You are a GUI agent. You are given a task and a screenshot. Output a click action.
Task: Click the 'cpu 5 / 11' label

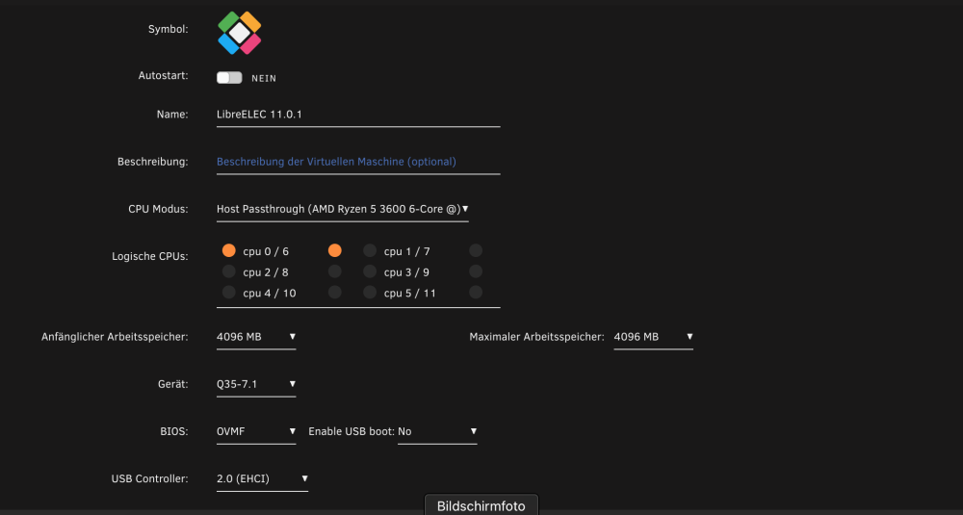(x=410, y=294)
